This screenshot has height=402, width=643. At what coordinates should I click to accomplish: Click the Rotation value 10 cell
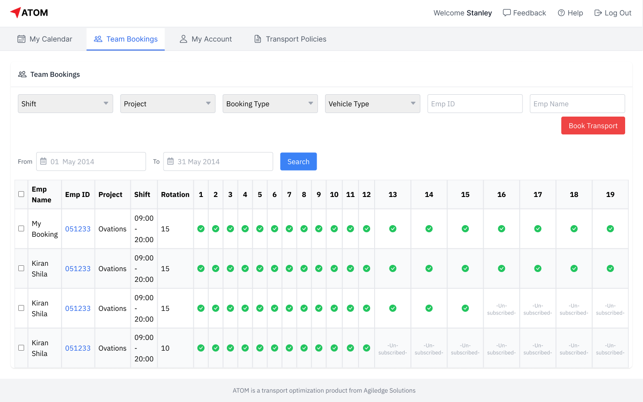click(175, 348)
